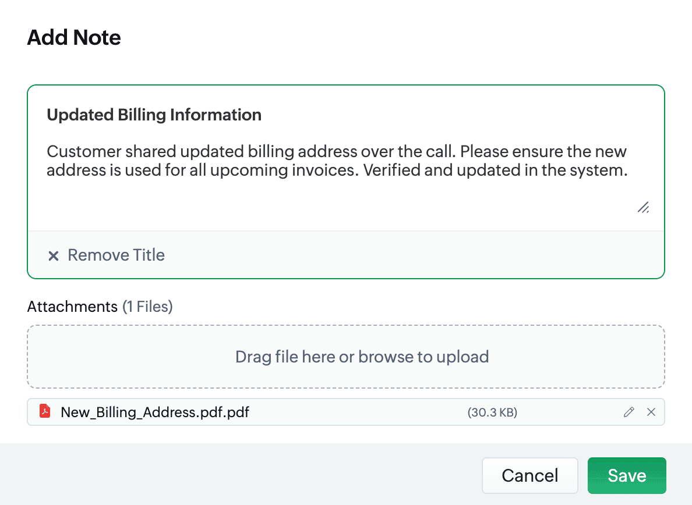The height and width of the screenshot is (505, 692).
Task: Click the X icon beside Remove Title
Action: [x=53, y=256]
